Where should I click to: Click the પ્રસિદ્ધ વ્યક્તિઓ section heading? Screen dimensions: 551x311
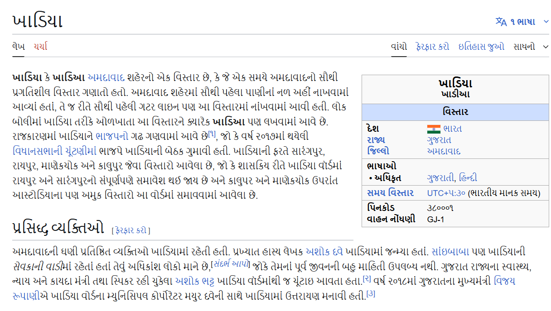(58, 228)
